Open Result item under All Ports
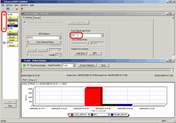Viewport: 176px width, 123px height. pos(12,45)
